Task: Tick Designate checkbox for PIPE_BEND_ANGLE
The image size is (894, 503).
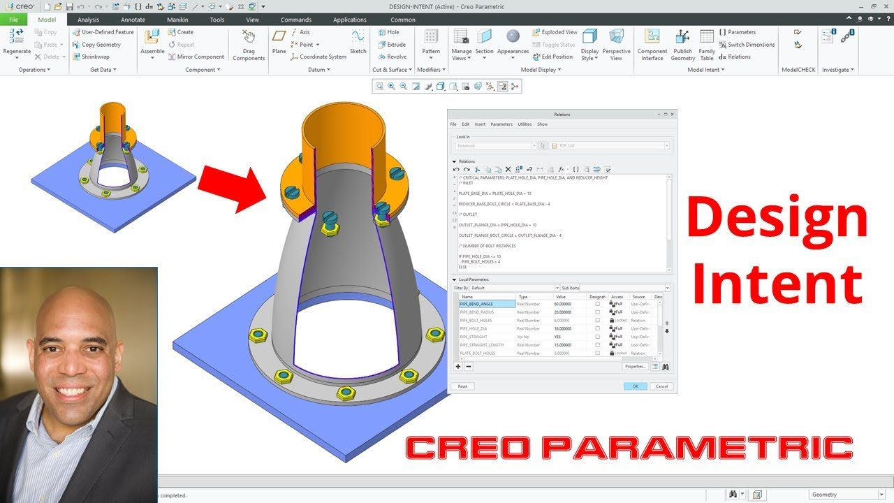Action: (597, 304)
